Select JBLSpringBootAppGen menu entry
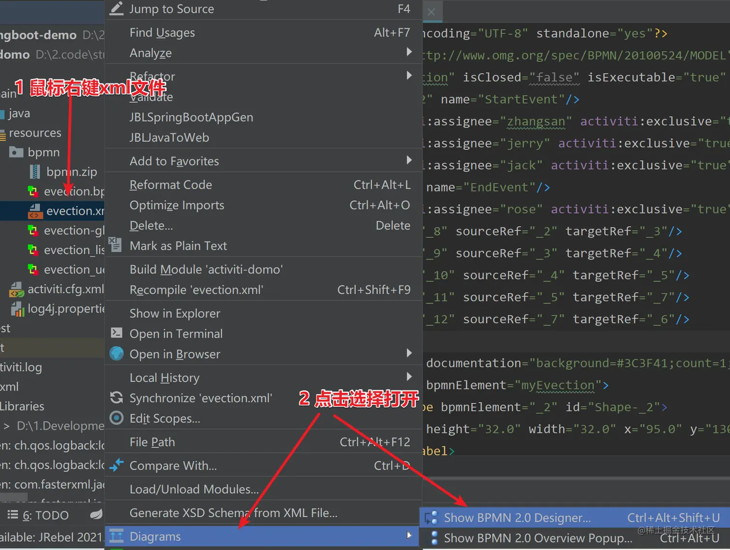The width and height of the screenshot is (730, 550). click(263, 117)
